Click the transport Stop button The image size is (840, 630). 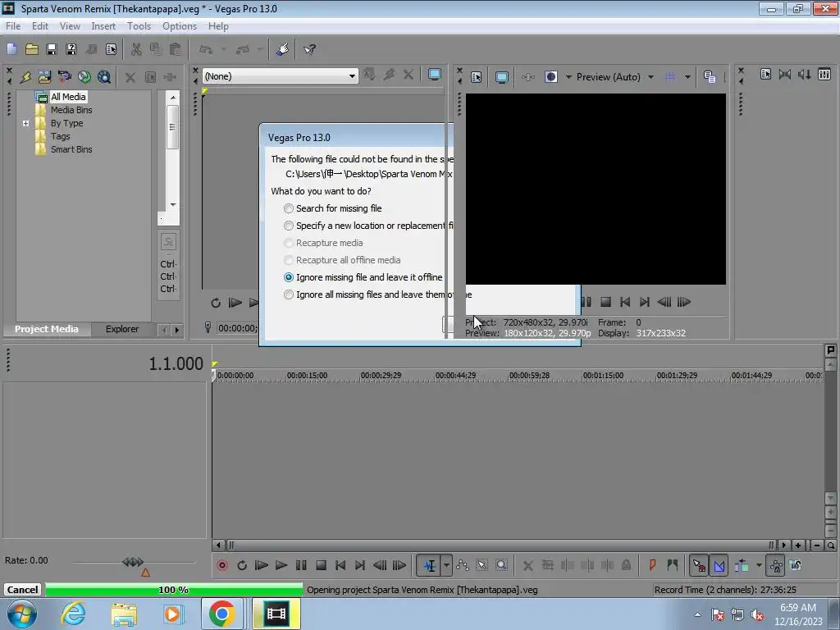[321, 565]
